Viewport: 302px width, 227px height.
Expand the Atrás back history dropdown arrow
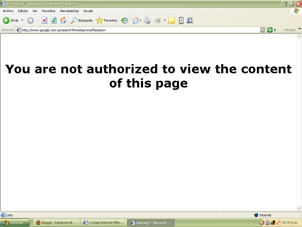click(x=22, y=20)
